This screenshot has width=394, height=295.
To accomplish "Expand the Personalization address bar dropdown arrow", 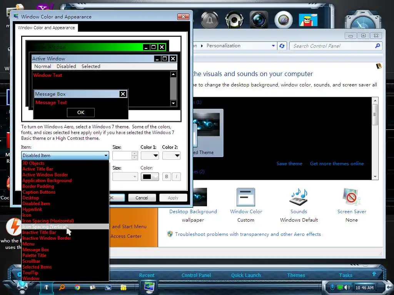I will point(273,46).
